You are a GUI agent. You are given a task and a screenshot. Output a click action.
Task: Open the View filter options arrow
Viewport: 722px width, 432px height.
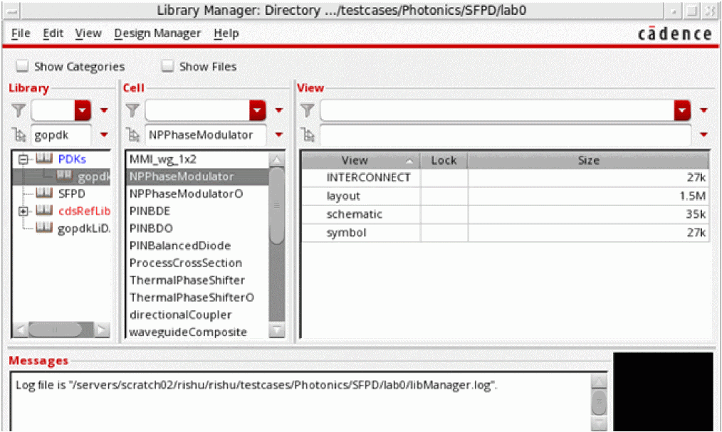(703, 110)
